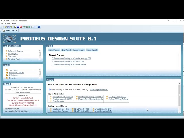Open the Source Code toolbar icon
The image size is (184, 138).
(x=35, y=27)
